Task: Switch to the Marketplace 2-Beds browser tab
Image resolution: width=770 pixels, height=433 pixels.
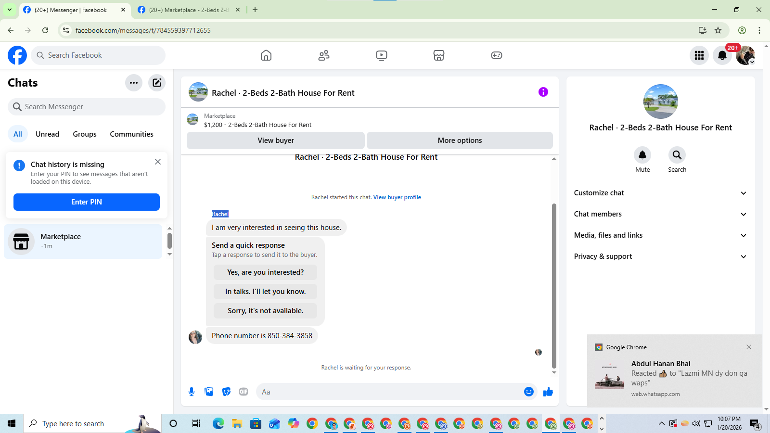Action: coord(189,10)
